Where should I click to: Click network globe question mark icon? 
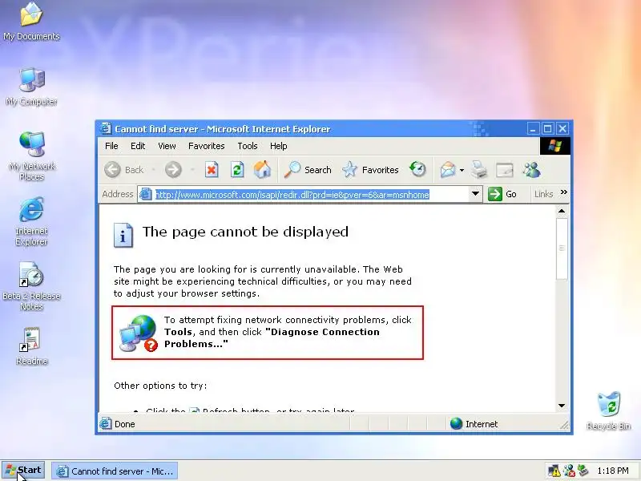(138, 333)
